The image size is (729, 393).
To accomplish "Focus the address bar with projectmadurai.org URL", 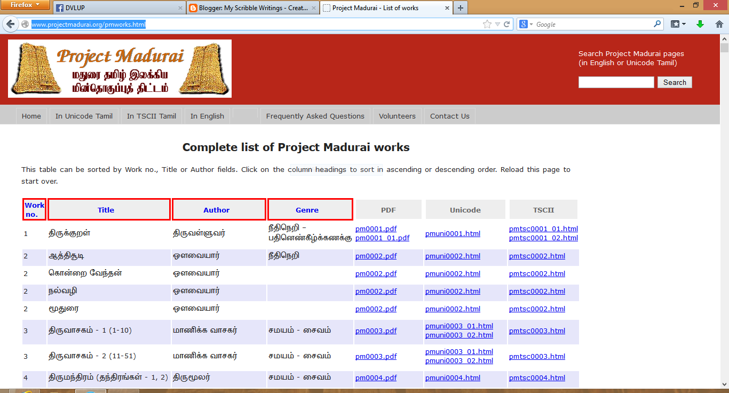I will pos(256,25).
